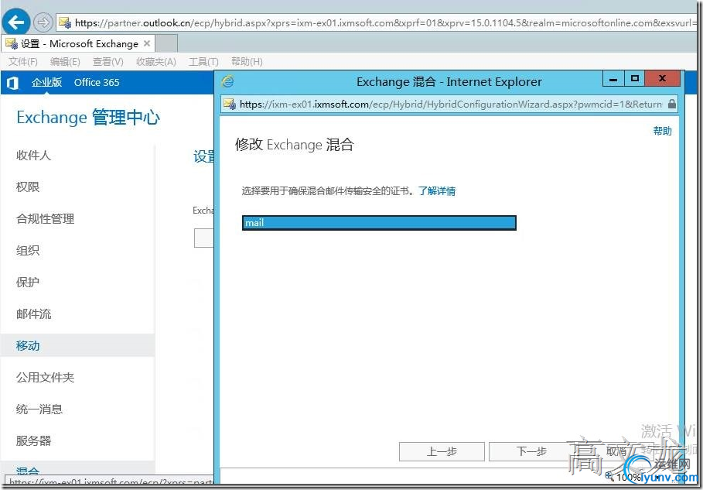
Task: Click the Internet Explorer icon in popup title bar
Action: [228, 81]
